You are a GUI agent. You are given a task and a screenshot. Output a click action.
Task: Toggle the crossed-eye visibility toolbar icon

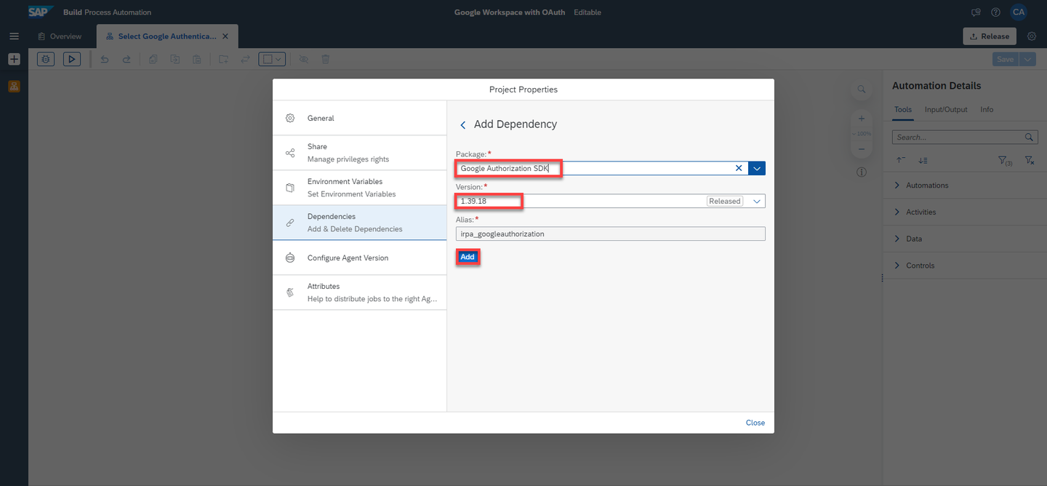tap(304, 59)
